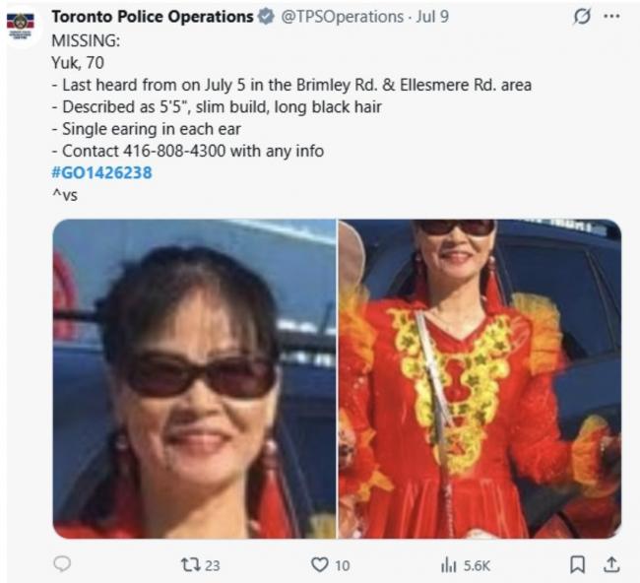Open Toronto Police Operations profile avatar

21,26
